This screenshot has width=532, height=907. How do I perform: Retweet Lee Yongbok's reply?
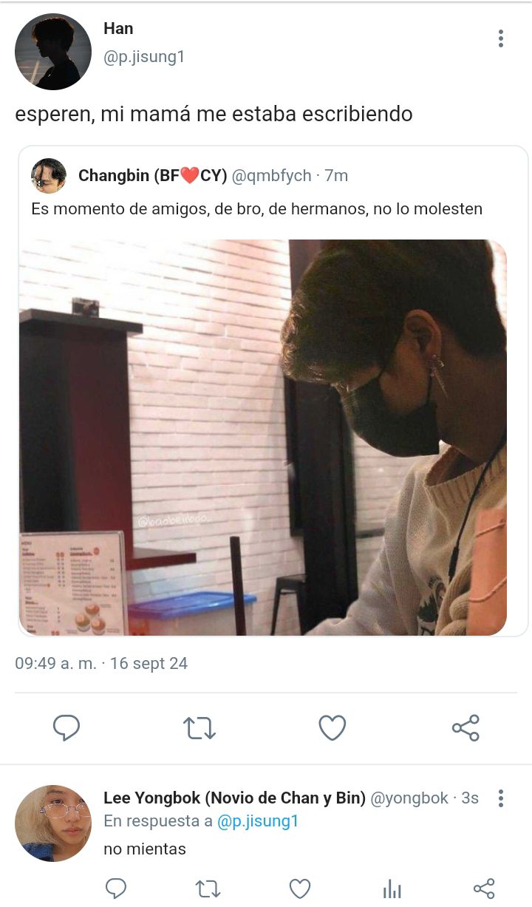point(207,888)
